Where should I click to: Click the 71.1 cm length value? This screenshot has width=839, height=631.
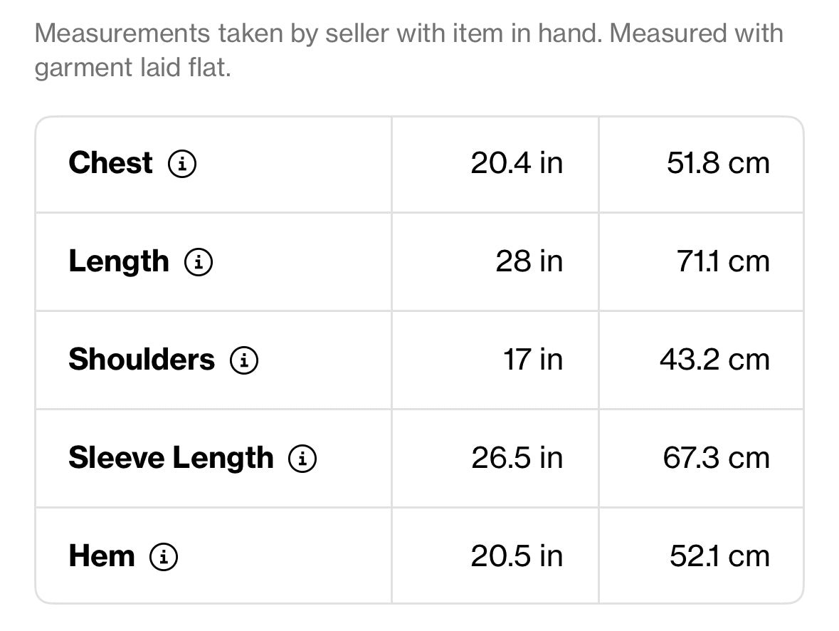(x=723, y=261)
